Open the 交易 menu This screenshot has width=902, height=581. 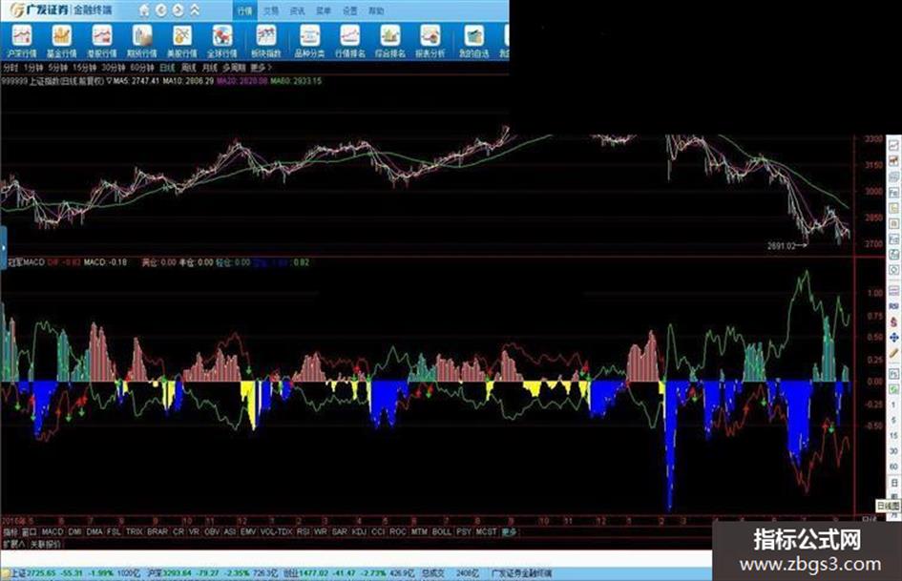(271, 10)
